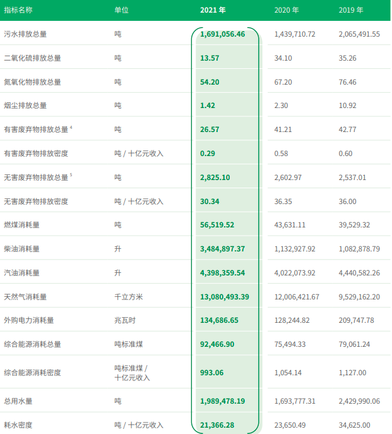The height and width of the screenshot is (434, 392).
Task: Select the 2021 年 column header
Action: [x=213, y=10]
